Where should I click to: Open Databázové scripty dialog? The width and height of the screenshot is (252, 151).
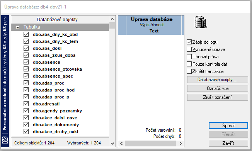point(218,80)
